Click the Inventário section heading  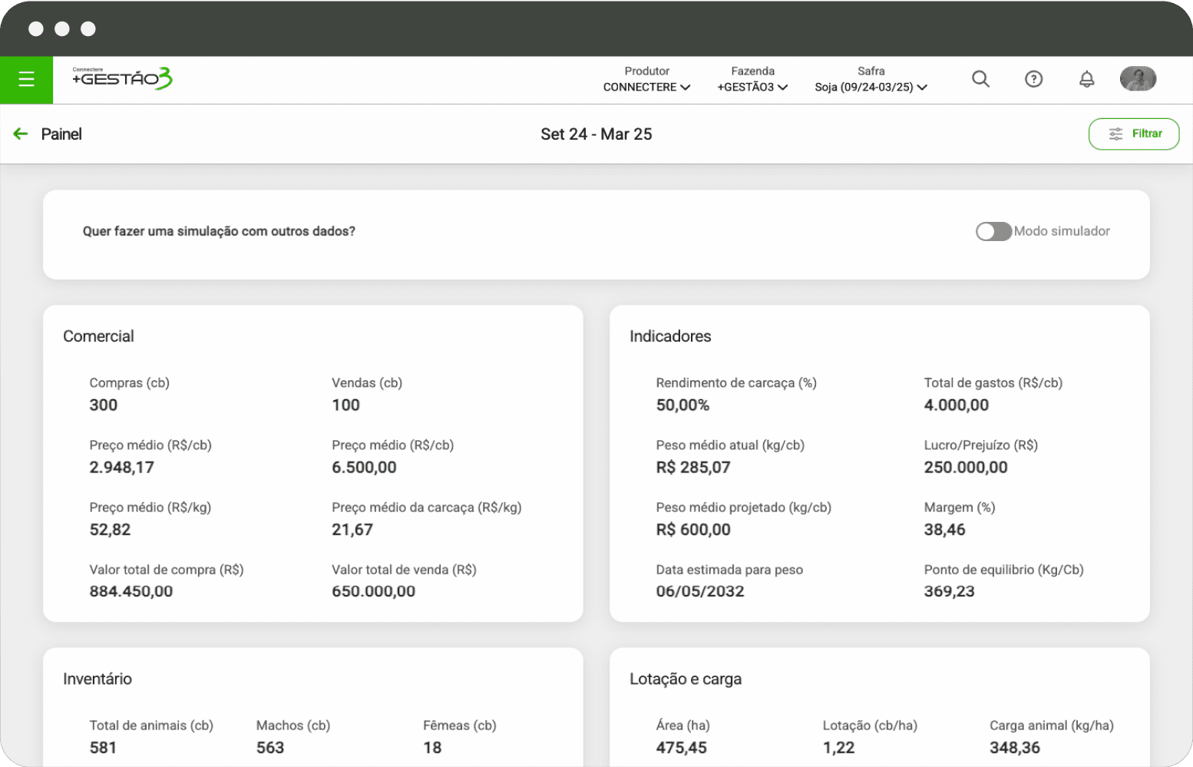(x=97, y=679)
